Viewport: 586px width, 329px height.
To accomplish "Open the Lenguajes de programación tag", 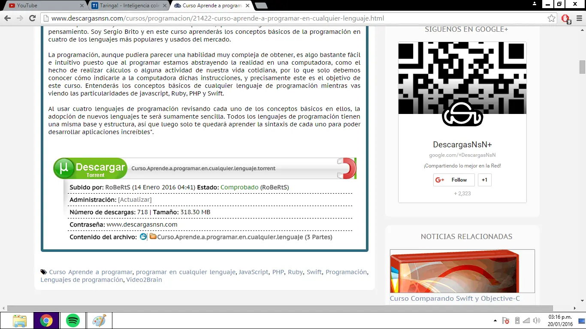I will (82, 280).
